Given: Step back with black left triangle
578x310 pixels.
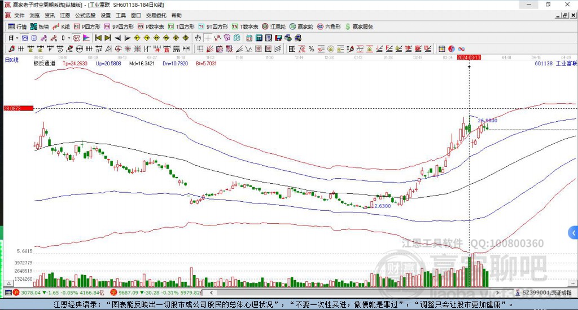Looking at the screenshot, I should pos(117,38).
